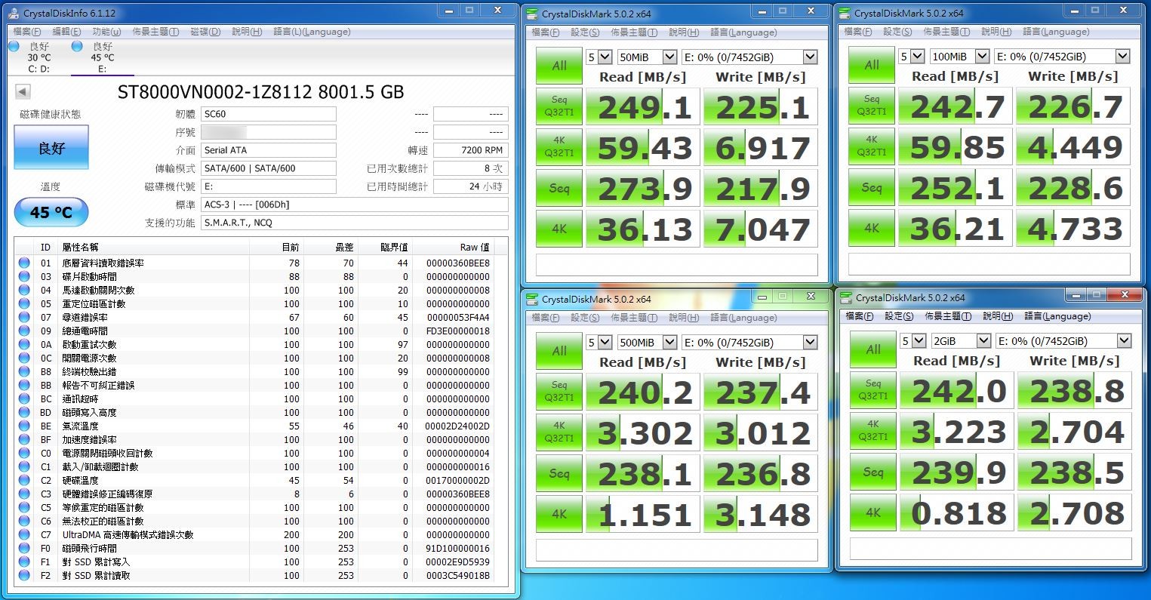Click the app icon of 100MiB CrystalDiskMark window
The height and width of the screenshot is (600, 1151).
coord(845,14)
